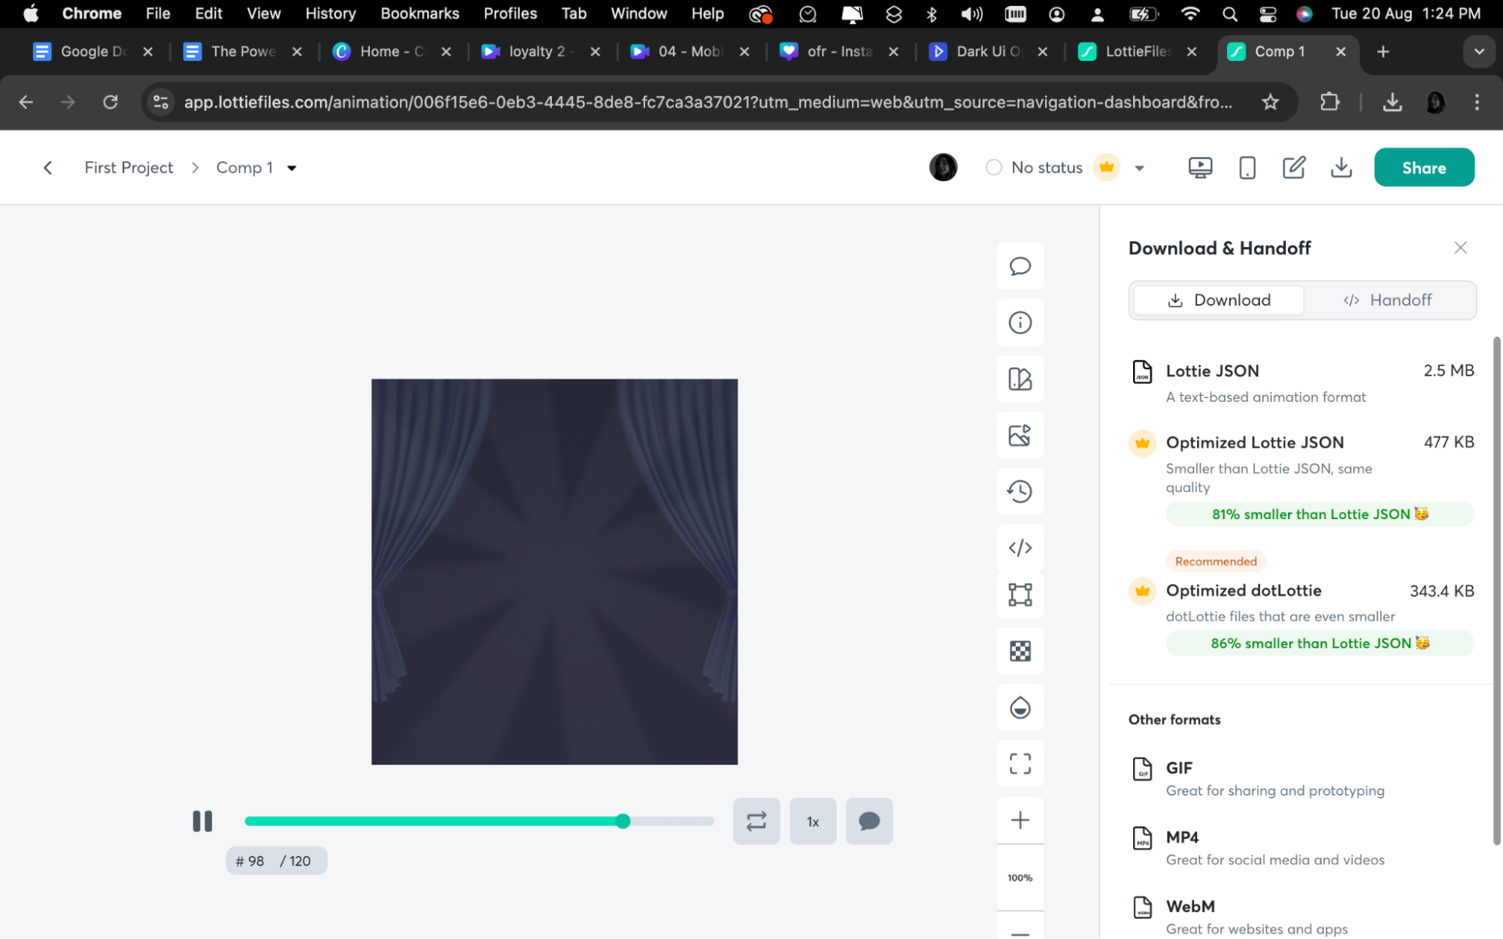Open the Bookmarks menu

(420, 14)
